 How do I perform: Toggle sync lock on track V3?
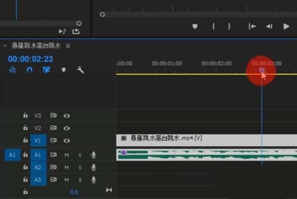(x=53, y=116)
